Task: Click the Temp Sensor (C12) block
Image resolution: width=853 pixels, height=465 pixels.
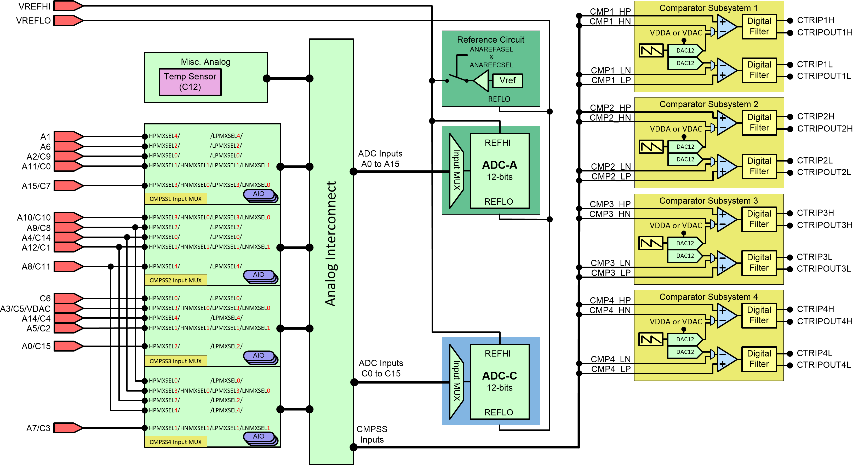Action: coord(190,82)
